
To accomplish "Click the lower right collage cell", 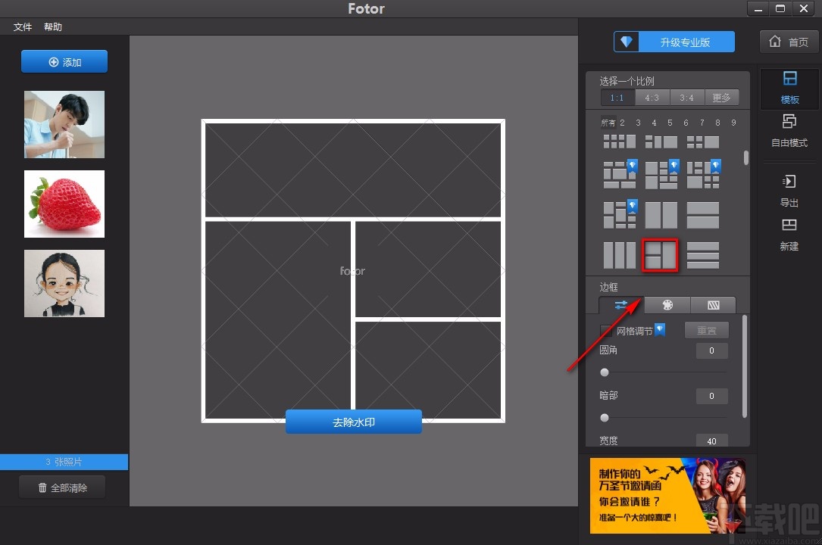I will pos(428,370).
